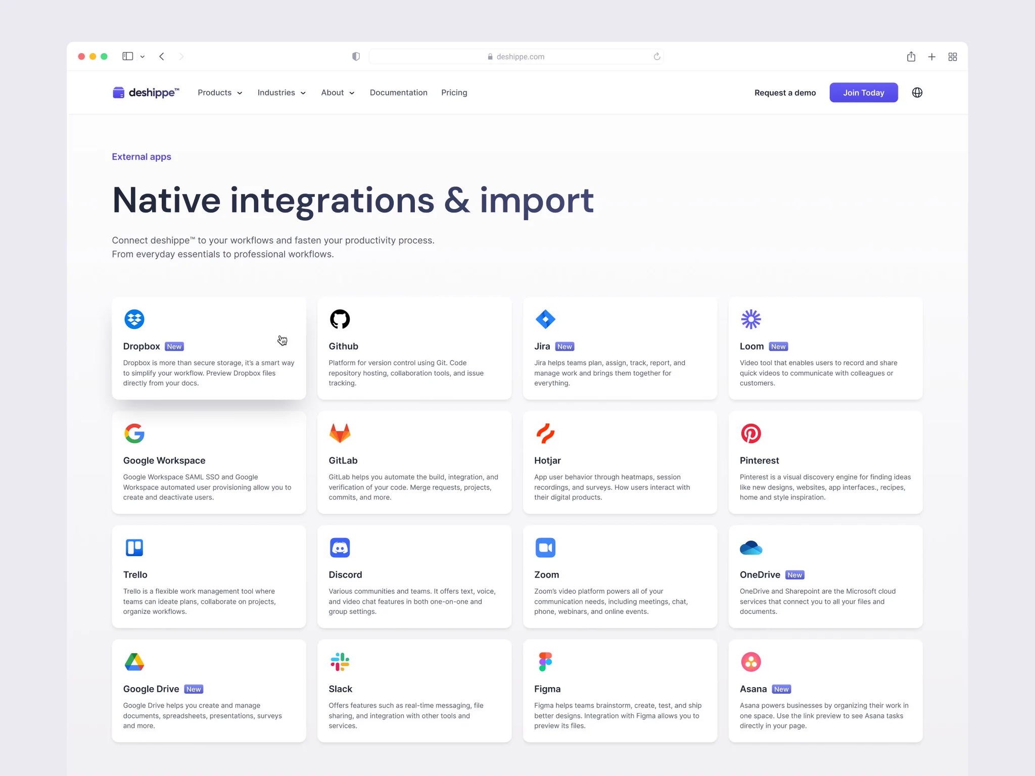The height and width of the screenshot is (776, 1035).
Task: Click the New badge beside Asana
Action: [x=781, y=689]
